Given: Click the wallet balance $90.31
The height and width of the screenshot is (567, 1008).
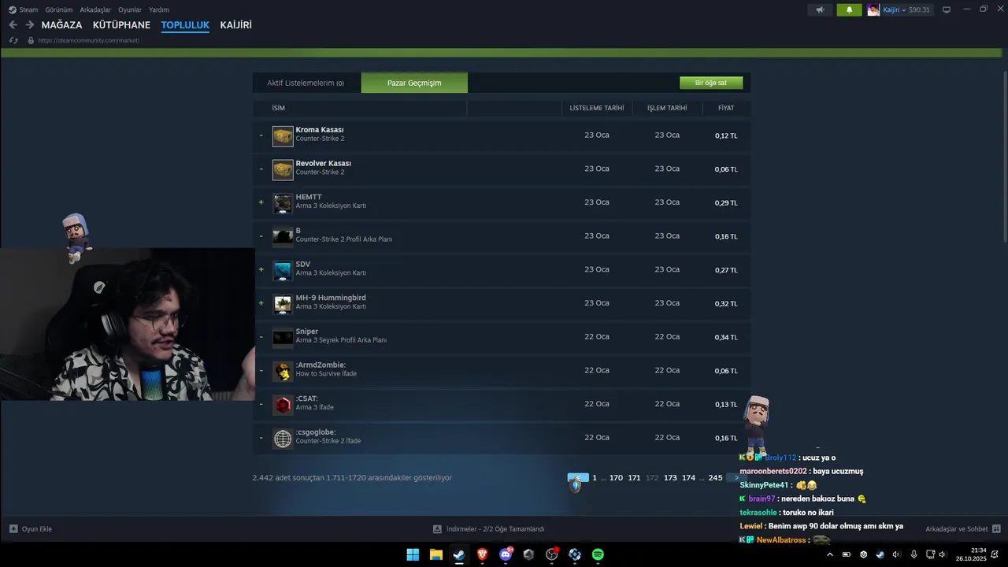Looking at the screenshot, I should coord(919,9).
